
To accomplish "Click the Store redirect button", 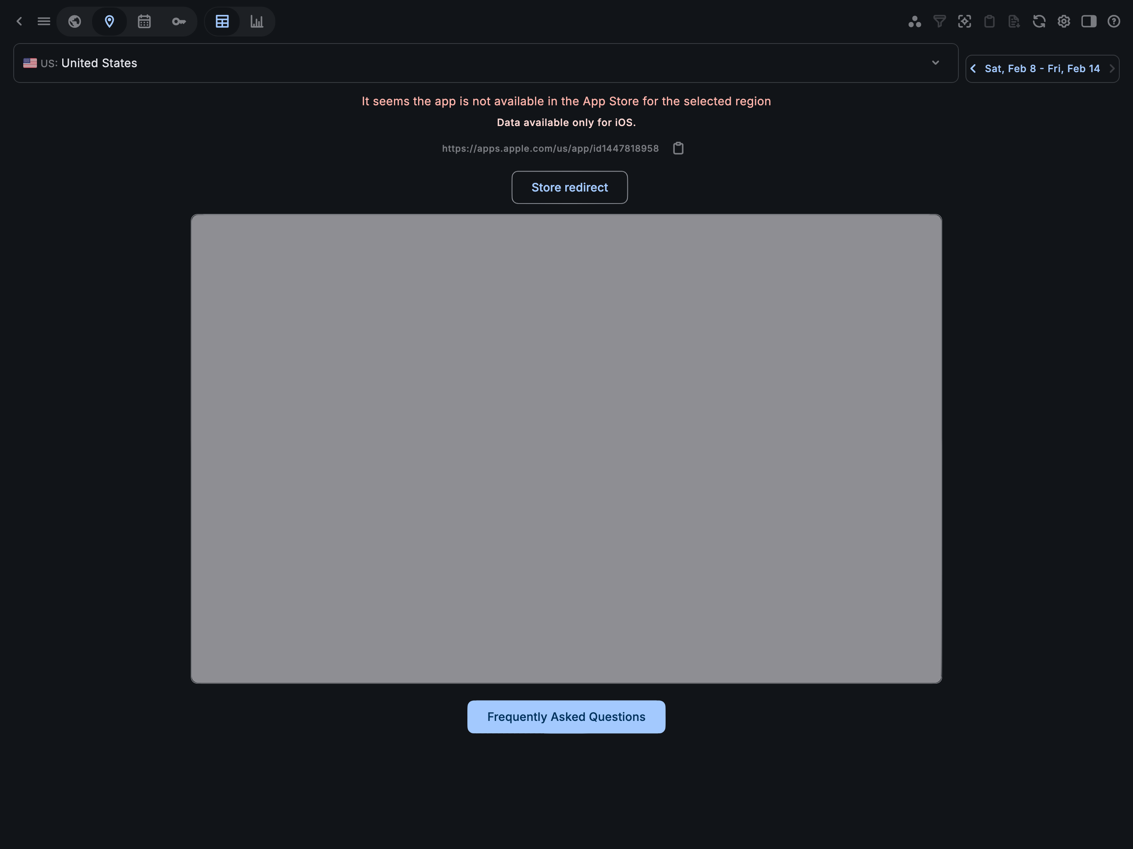I will 569,187.
